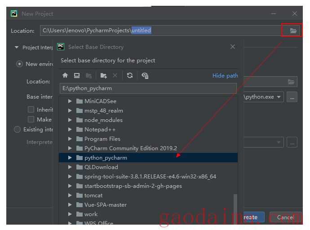This screenshot has height=230, width=310.
Task: Select the QLDownload folder
Action: tap(101, 167)
